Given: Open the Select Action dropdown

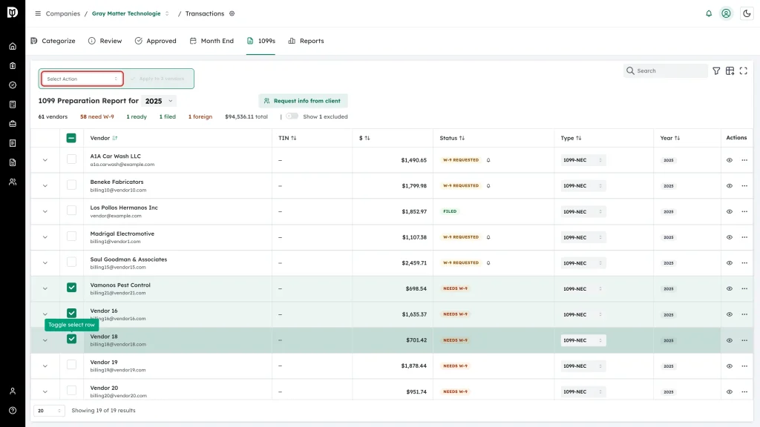Looking at the screenshot, I should click(82, 79).
